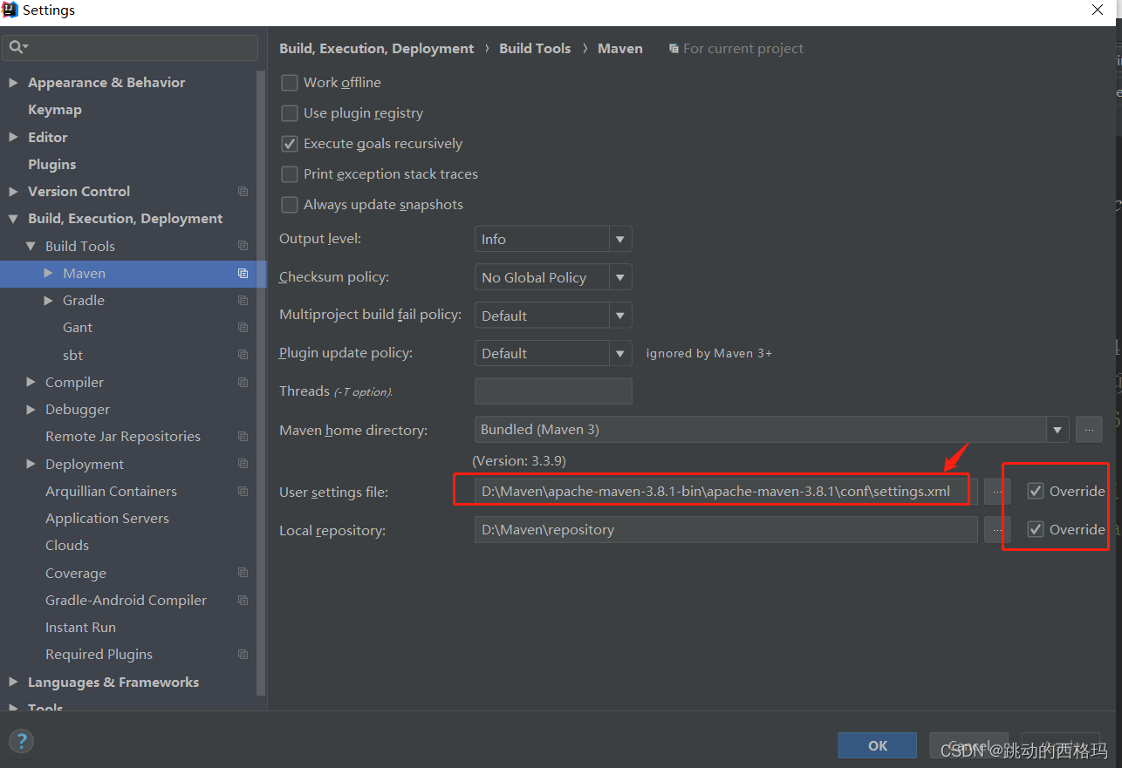Click project-level icon beside Gradle

coord(243,301)
